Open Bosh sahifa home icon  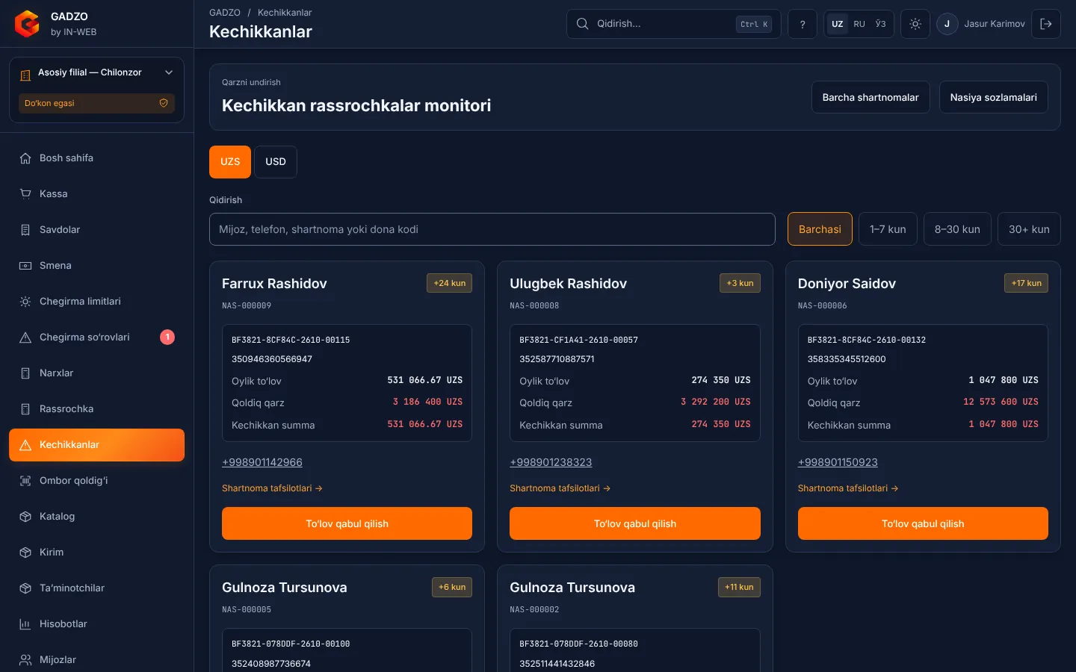tap(25, 158)
